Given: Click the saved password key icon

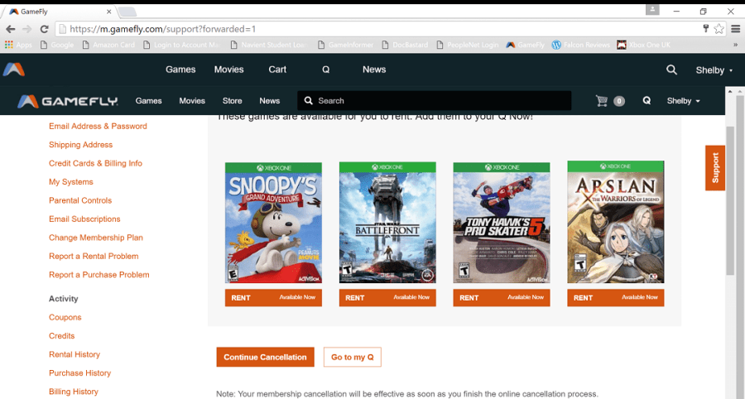Looking at the screenshot, I should (x=706, y=28).
